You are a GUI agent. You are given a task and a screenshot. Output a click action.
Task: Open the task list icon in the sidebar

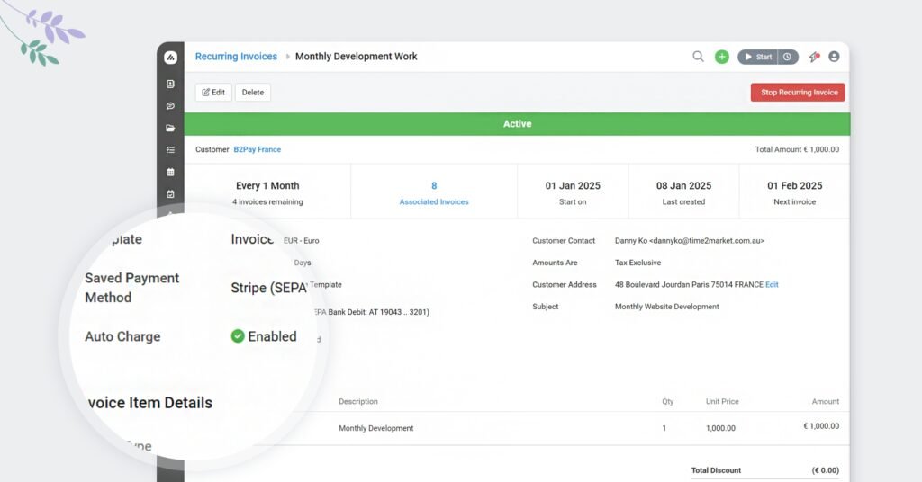pos(170,149)
